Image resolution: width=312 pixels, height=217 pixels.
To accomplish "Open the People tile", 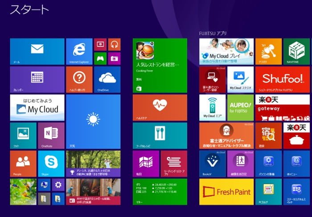I will [23, 164].
